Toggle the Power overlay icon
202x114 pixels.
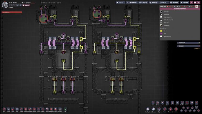(170, 6)
